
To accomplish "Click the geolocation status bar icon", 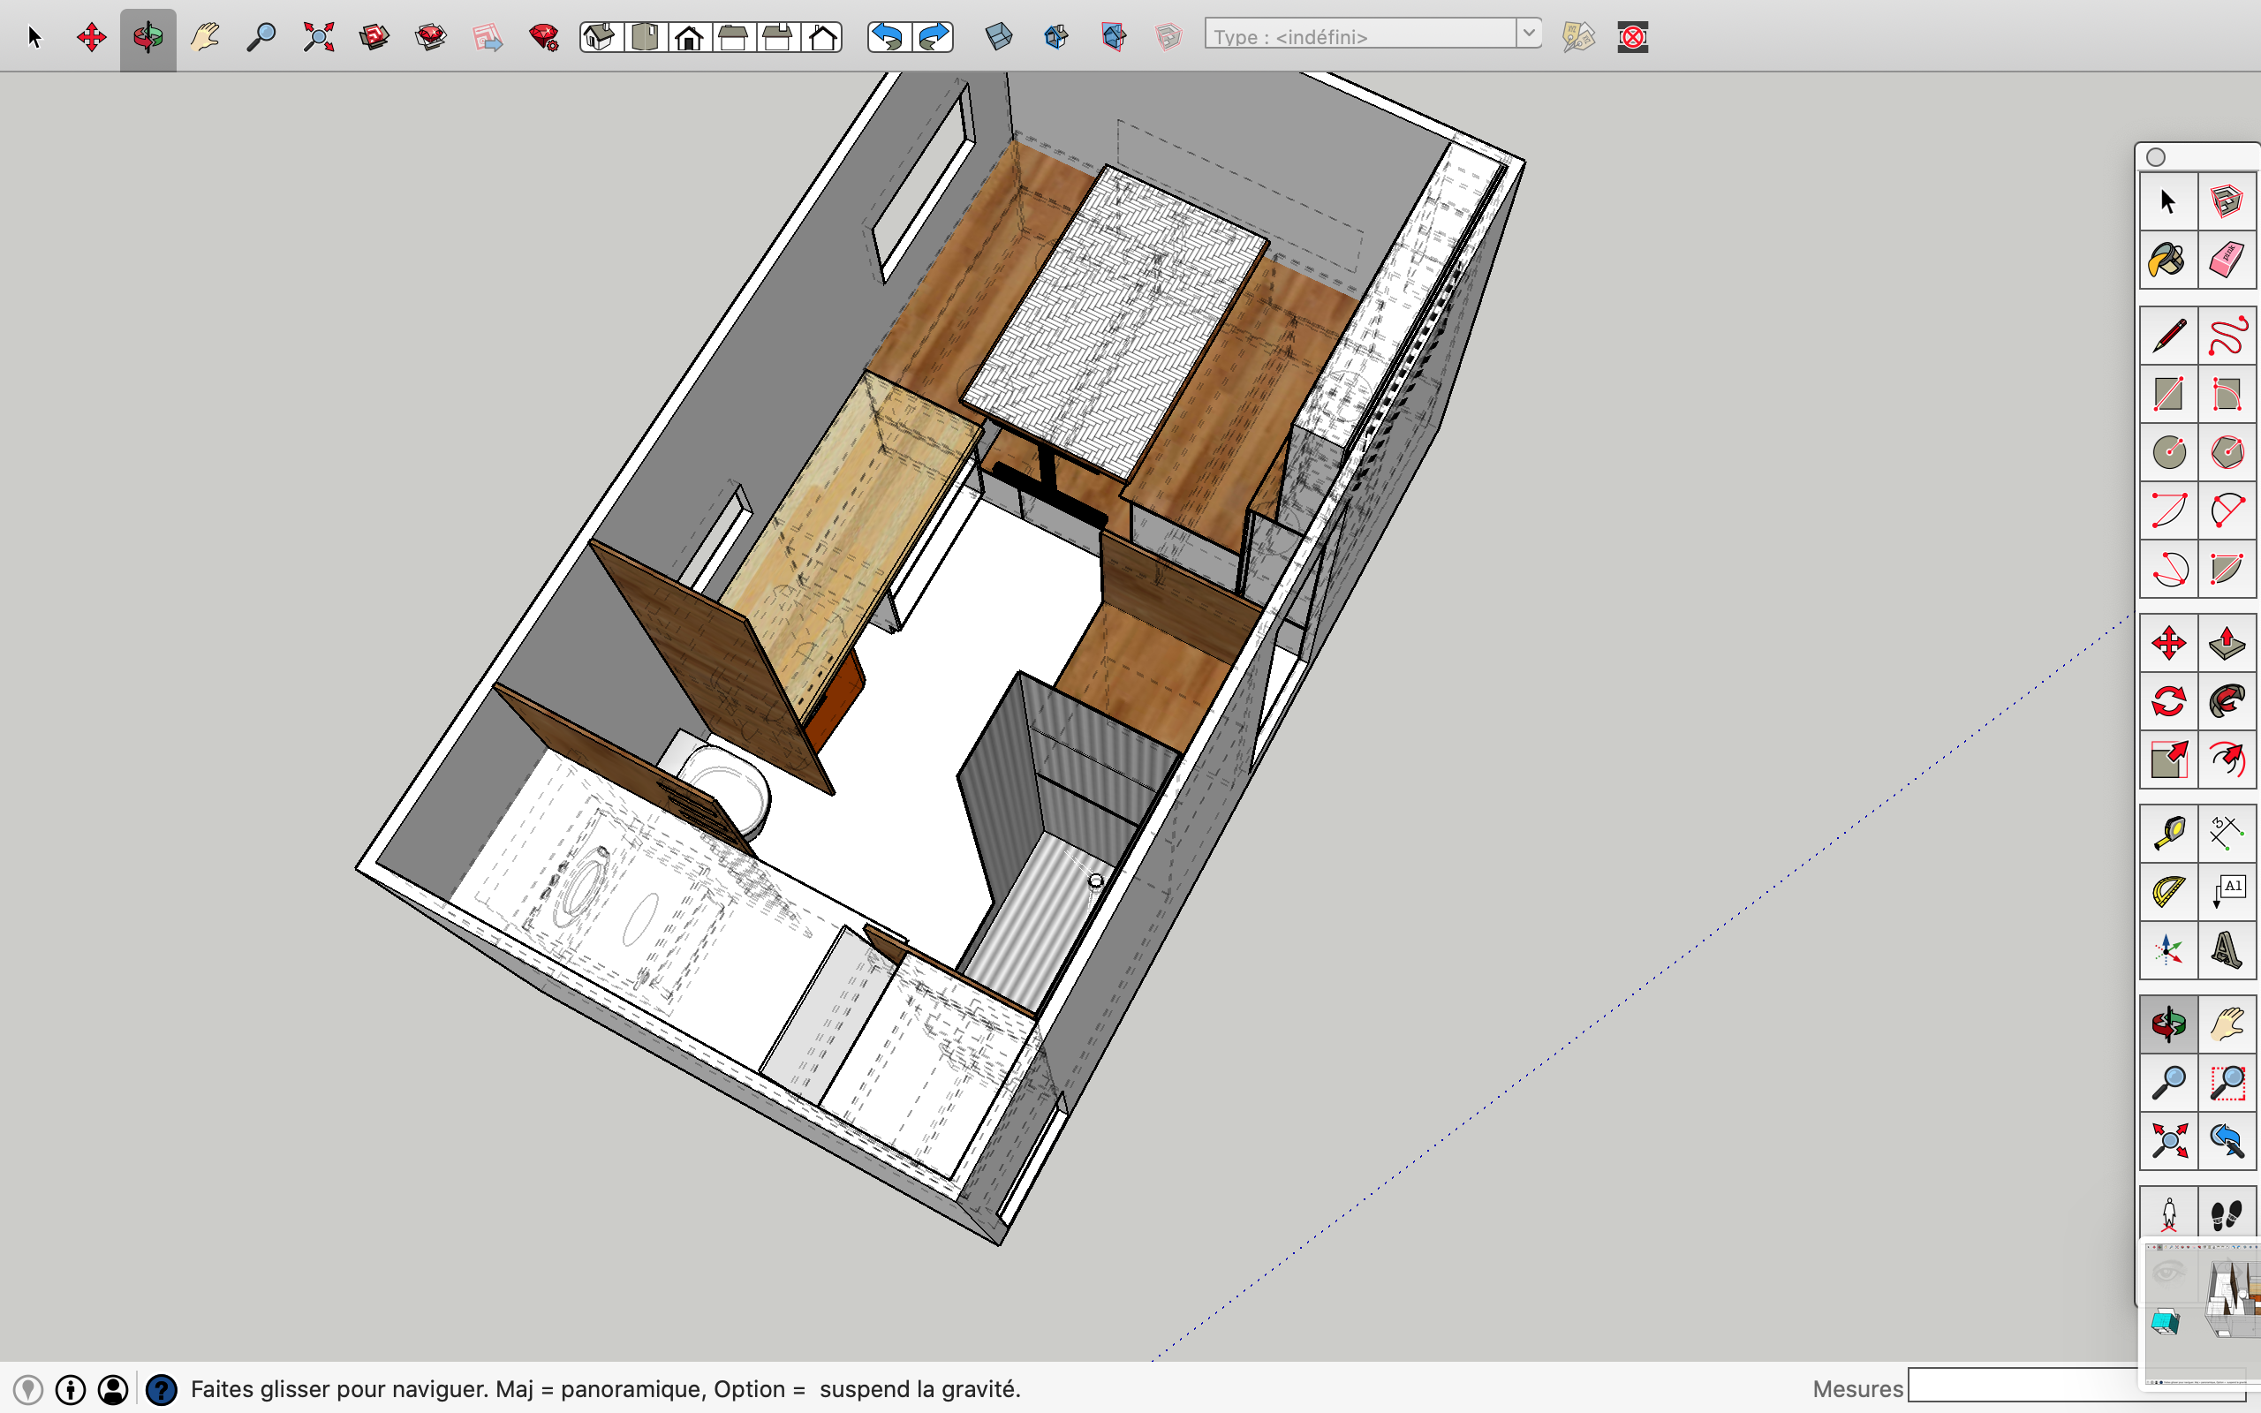I will (28, 1390).
